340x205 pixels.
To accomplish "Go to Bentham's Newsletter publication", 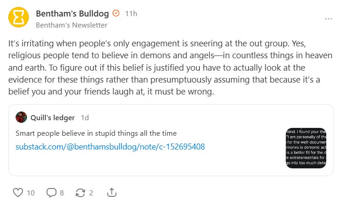I will (72, 25).
